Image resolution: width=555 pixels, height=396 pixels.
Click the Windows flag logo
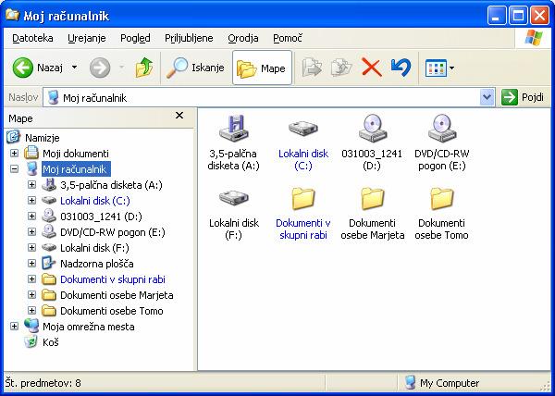[534, 38]
